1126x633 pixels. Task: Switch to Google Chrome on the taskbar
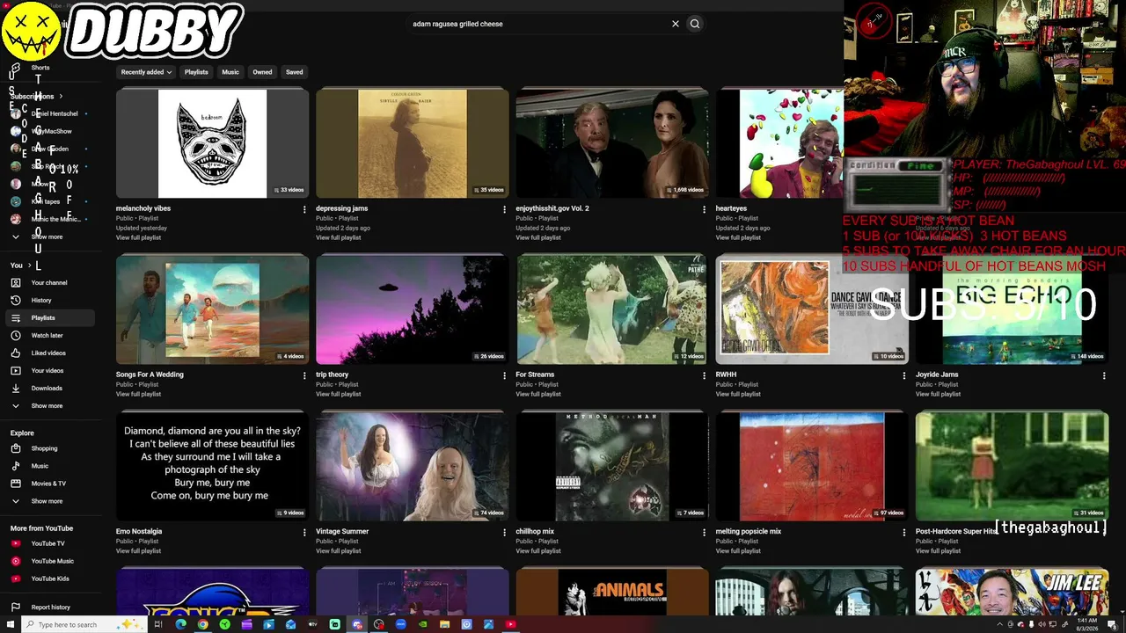203,624
